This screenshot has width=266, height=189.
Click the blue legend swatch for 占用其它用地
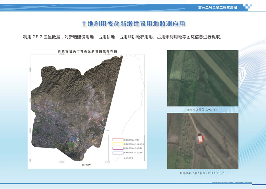coord(118,153)
